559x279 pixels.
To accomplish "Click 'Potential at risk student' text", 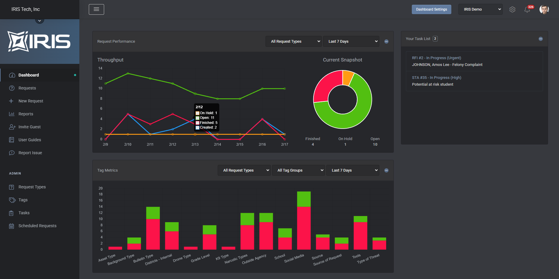I will pyautogui.click(x=432, y=84).
